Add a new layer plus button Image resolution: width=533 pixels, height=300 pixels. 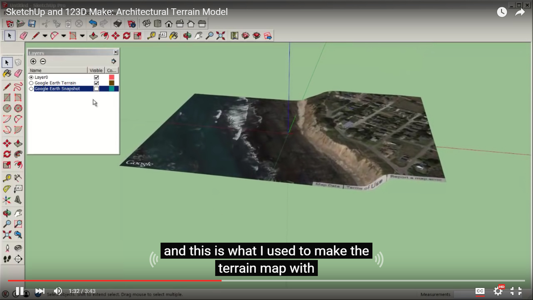point(33,61)
